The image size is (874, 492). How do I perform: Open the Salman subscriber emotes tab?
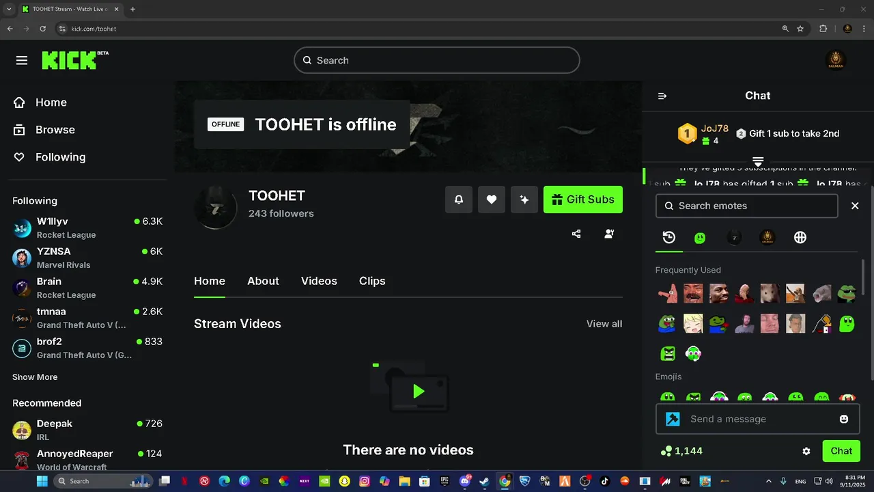point(767,238)
